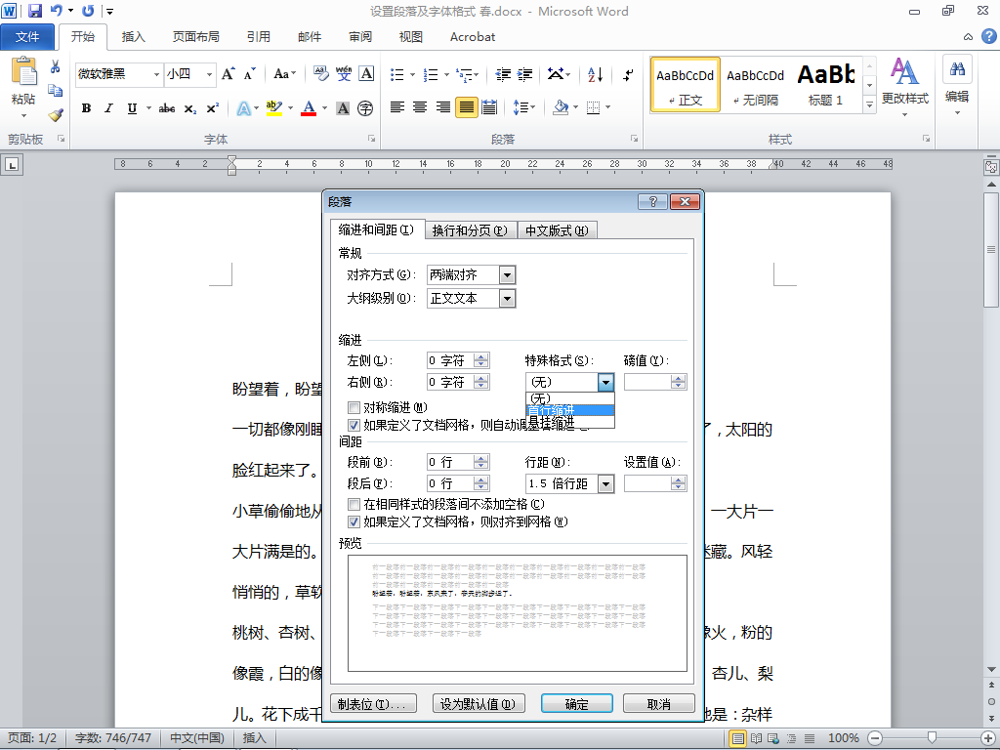Align text left in ribbon

click(x=397, y=107)
